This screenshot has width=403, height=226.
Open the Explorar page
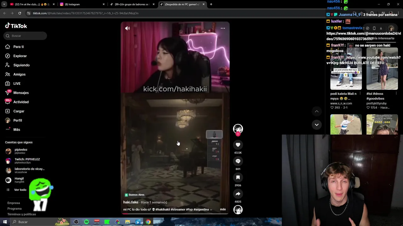(20, 56)
